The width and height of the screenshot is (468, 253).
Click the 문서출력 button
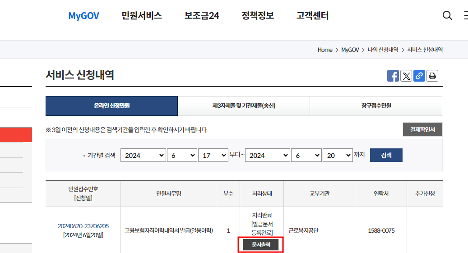pos(261,244)
